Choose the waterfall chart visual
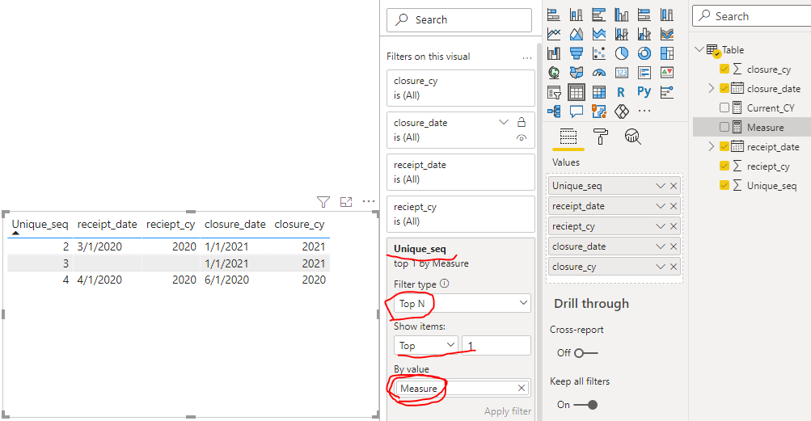811x421 pixels. click(554, 53)
